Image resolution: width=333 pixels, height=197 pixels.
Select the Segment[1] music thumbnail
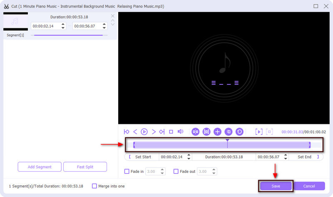15,22
